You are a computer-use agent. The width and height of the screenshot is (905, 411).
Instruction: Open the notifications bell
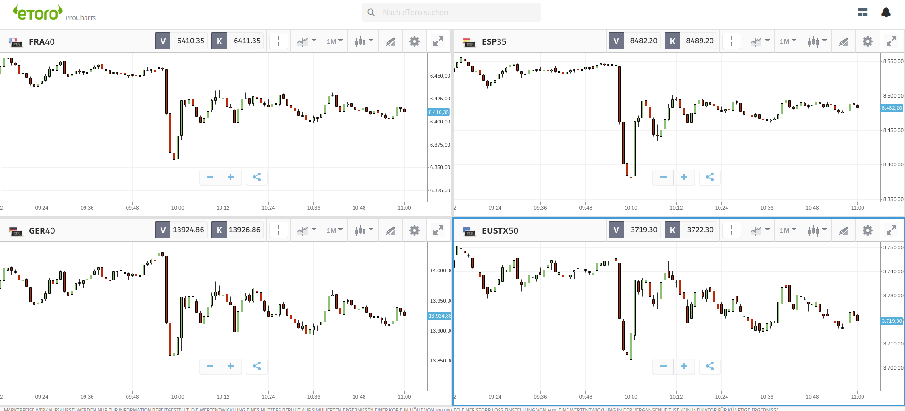click(x=886, y=12)
